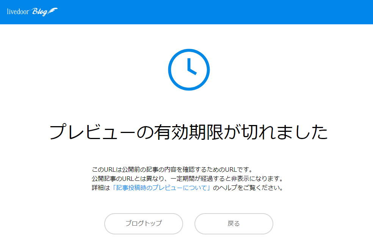Image resolution: width=373 pixels, height=250 pixels.
Task: Click empty area of blue header bar
Action: [x=214, y=12]
